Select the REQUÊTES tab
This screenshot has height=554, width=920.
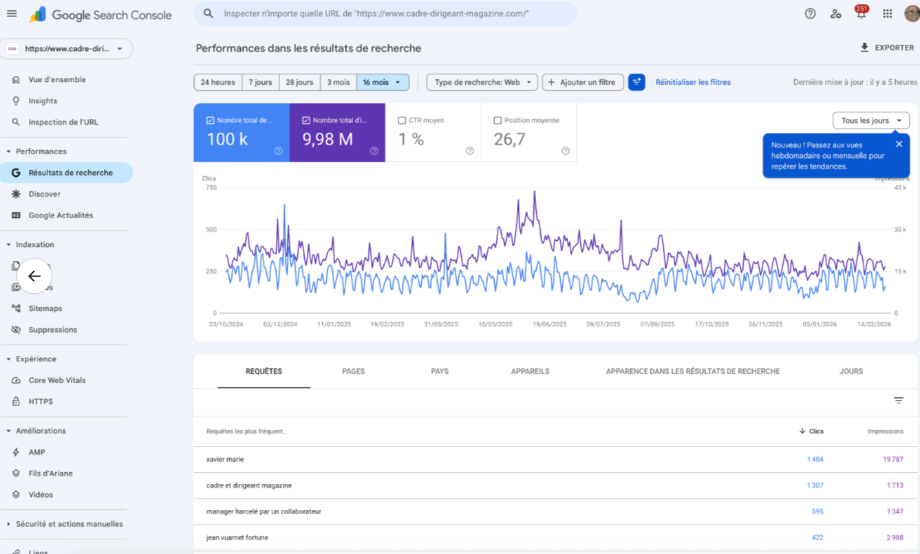click(x=264, y=371)
